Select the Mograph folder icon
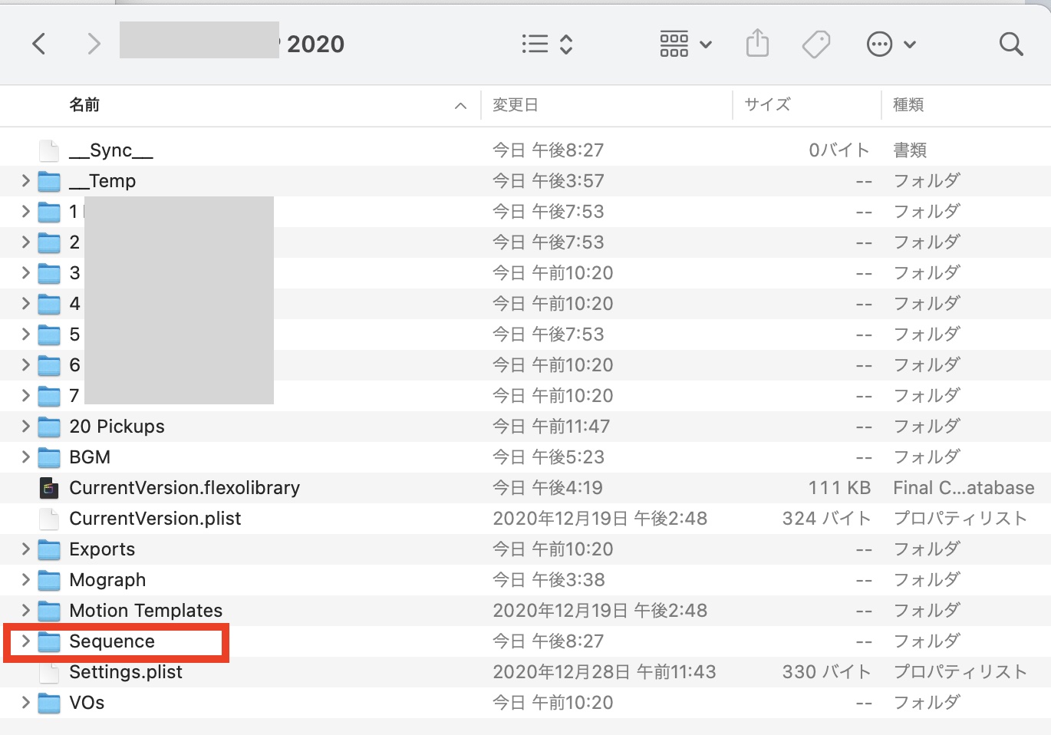The width and height of the screenshot is (1051, 735). pos(49,580)
